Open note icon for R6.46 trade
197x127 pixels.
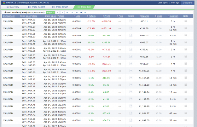point(186,85)
